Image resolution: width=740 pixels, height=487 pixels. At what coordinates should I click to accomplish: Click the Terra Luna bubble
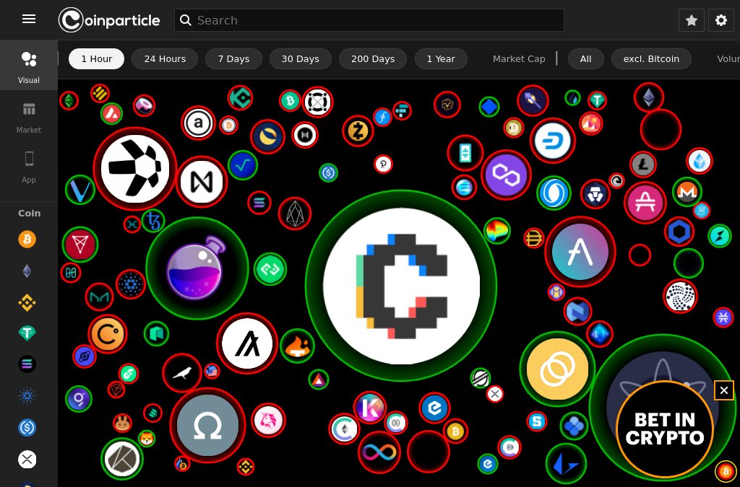click(x=267, y=136)
